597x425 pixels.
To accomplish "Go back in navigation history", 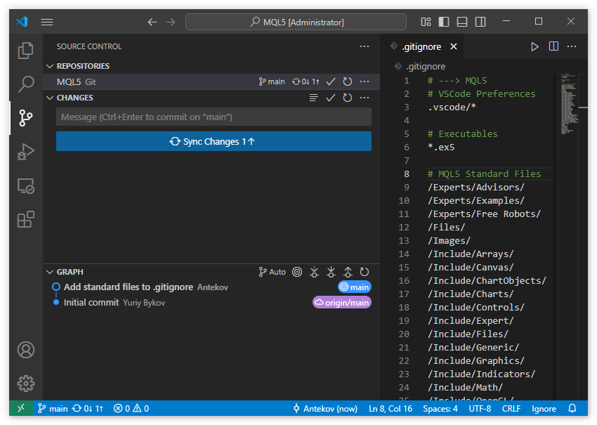I will [x=152, y=22].
